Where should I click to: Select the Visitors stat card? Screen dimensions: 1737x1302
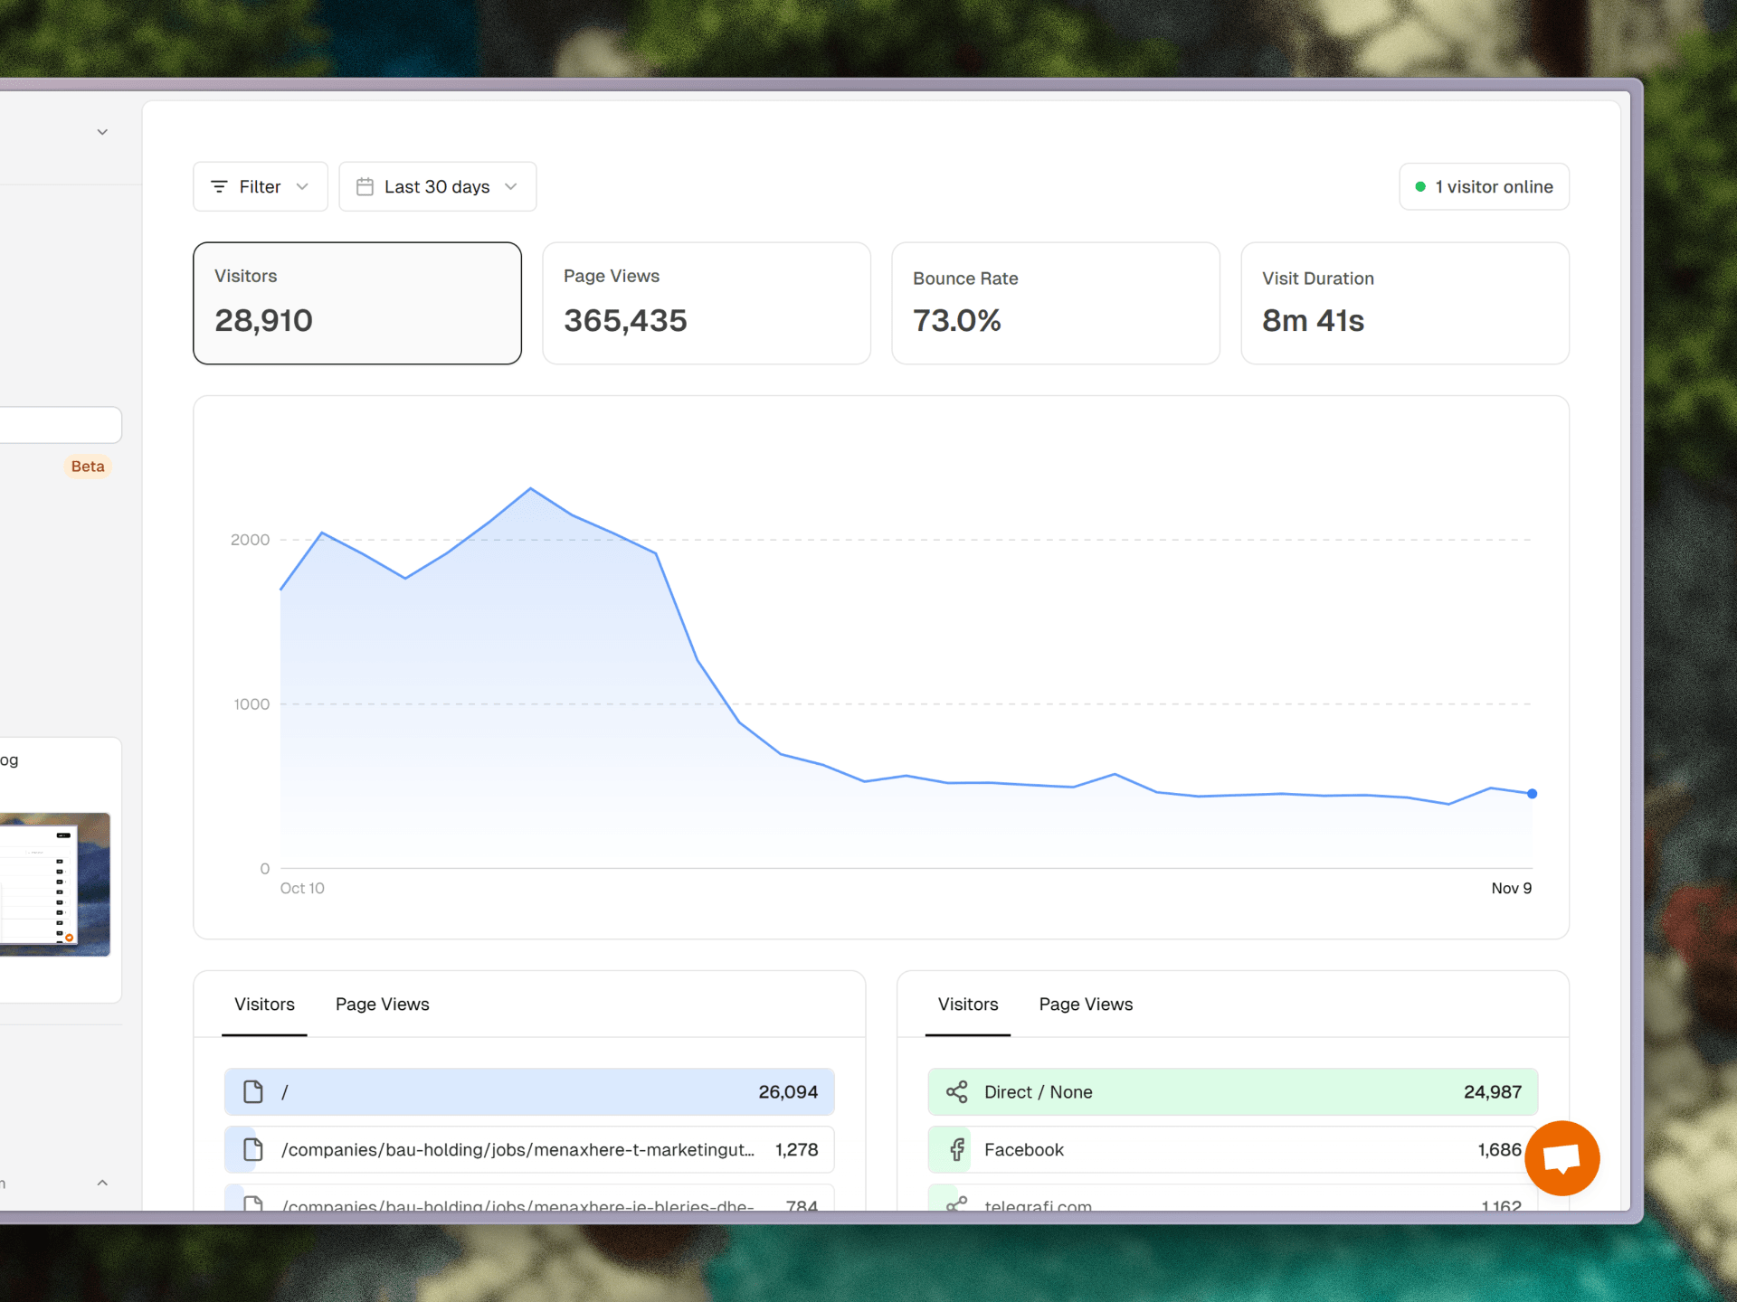(x=356, y=303)
